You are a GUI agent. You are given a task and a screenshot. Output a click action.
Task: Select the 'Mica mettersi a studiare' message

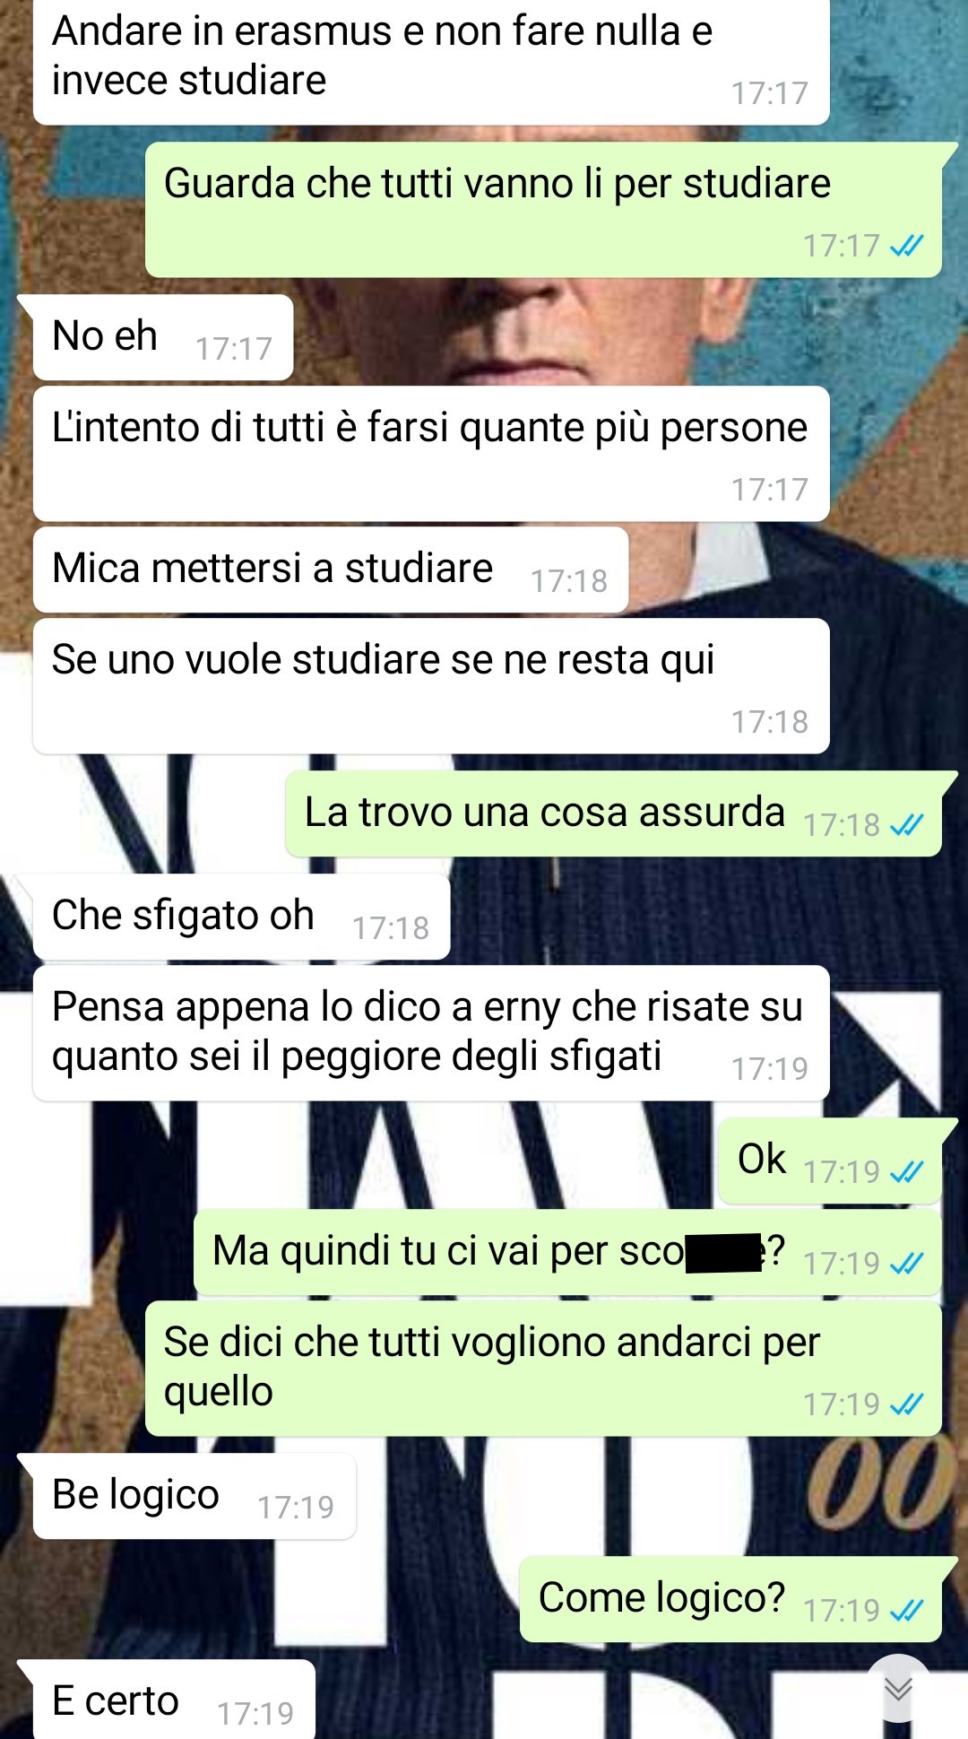[331, 570]
